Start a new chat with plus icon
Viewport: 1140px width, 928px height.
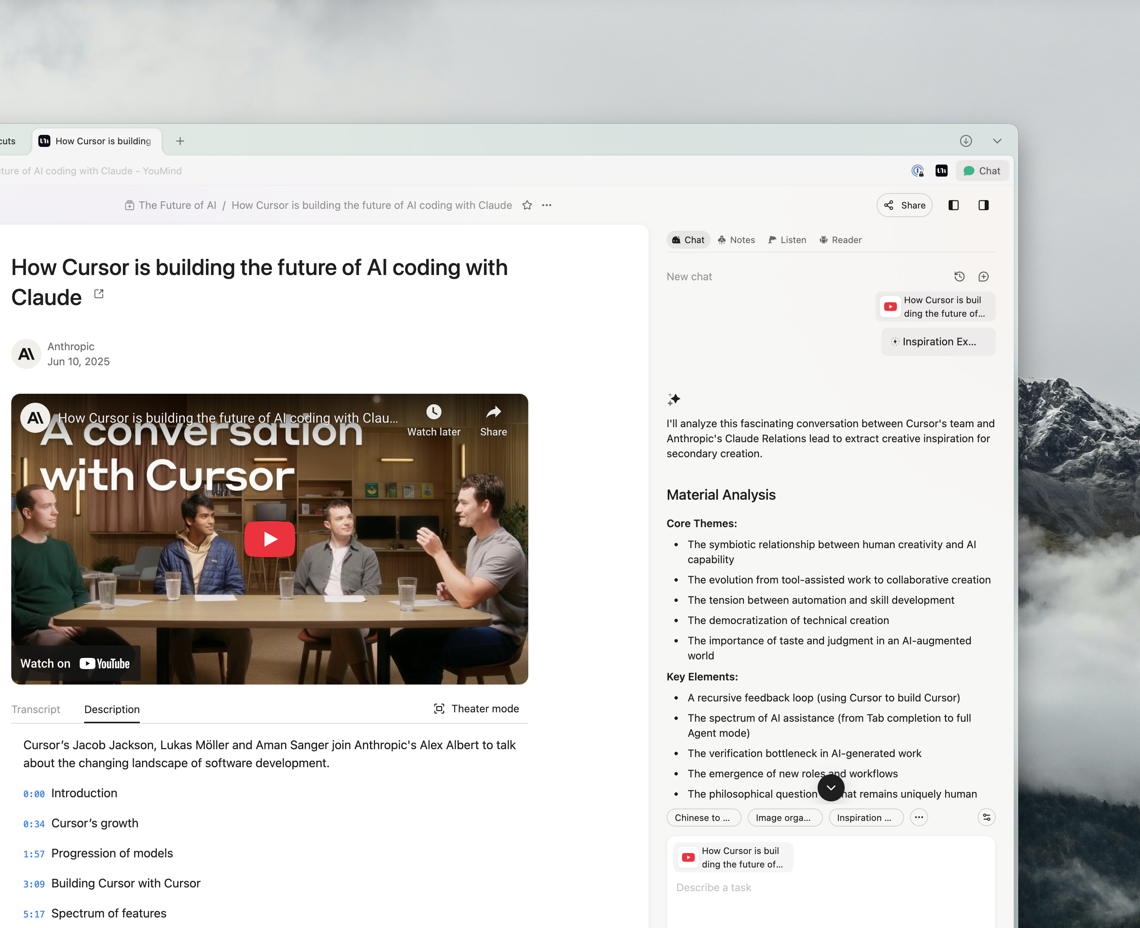coord(983,277)
